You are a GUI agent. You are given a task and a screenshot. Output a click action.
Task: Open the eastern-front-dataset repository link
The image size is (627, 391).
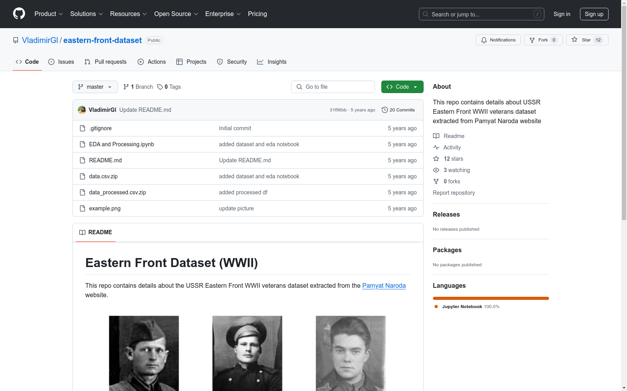(103, 40)
